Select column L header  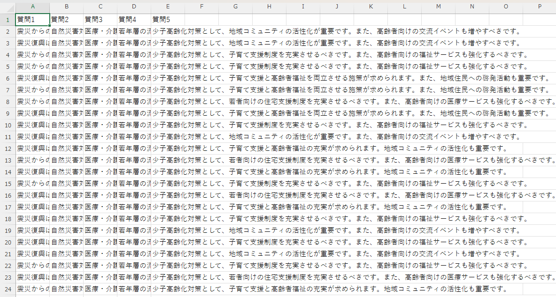click(x=404, y=7)
